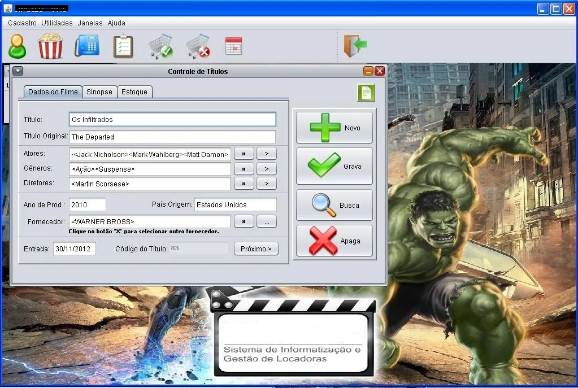Click the Sistema de Informatização clapperboard logo

point(293,333)
